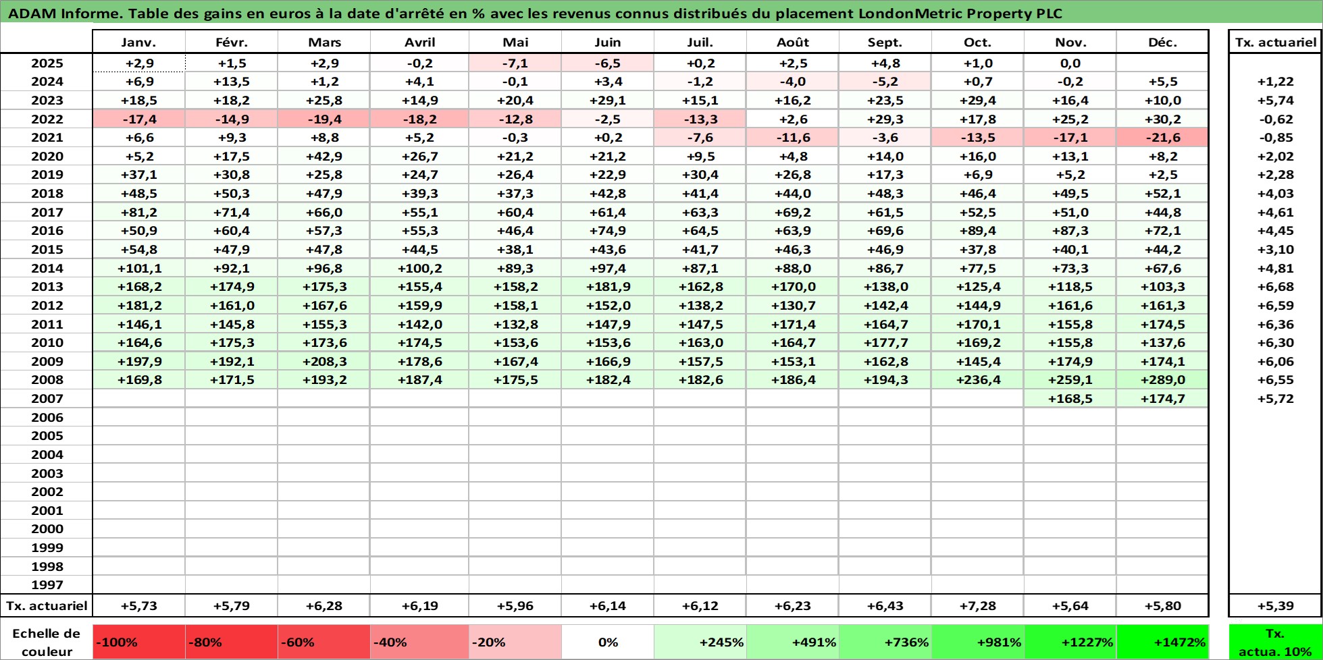This screenshot has height=660, width=1323.
Task: Select the +736% green color swatch
Action: [x=885, y=642]
